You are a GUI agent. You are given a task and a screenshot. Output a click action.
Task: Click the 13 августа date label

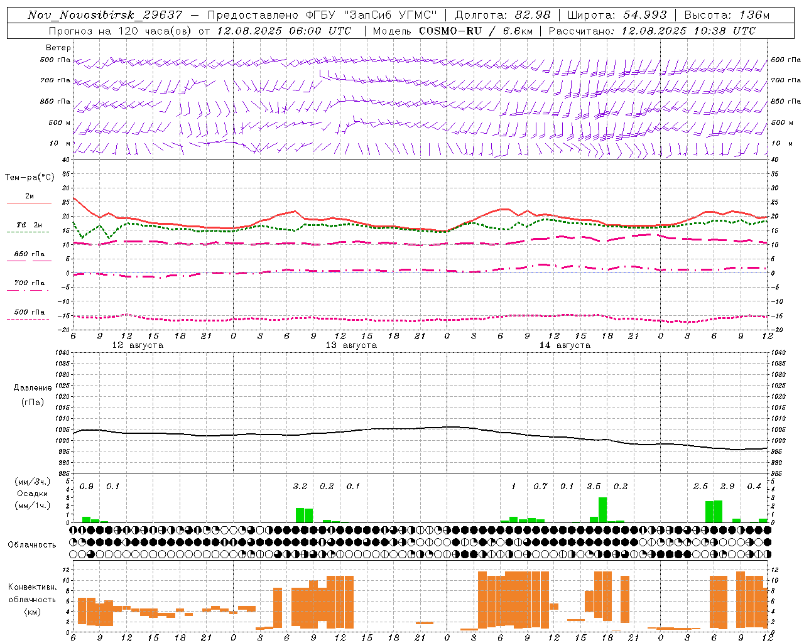(x=351, y=345)
